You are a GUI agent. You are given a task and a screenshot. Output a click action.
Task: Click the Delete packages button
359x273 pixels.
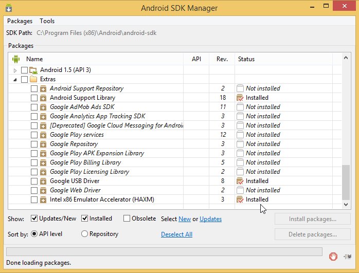(x=313, y=234)
